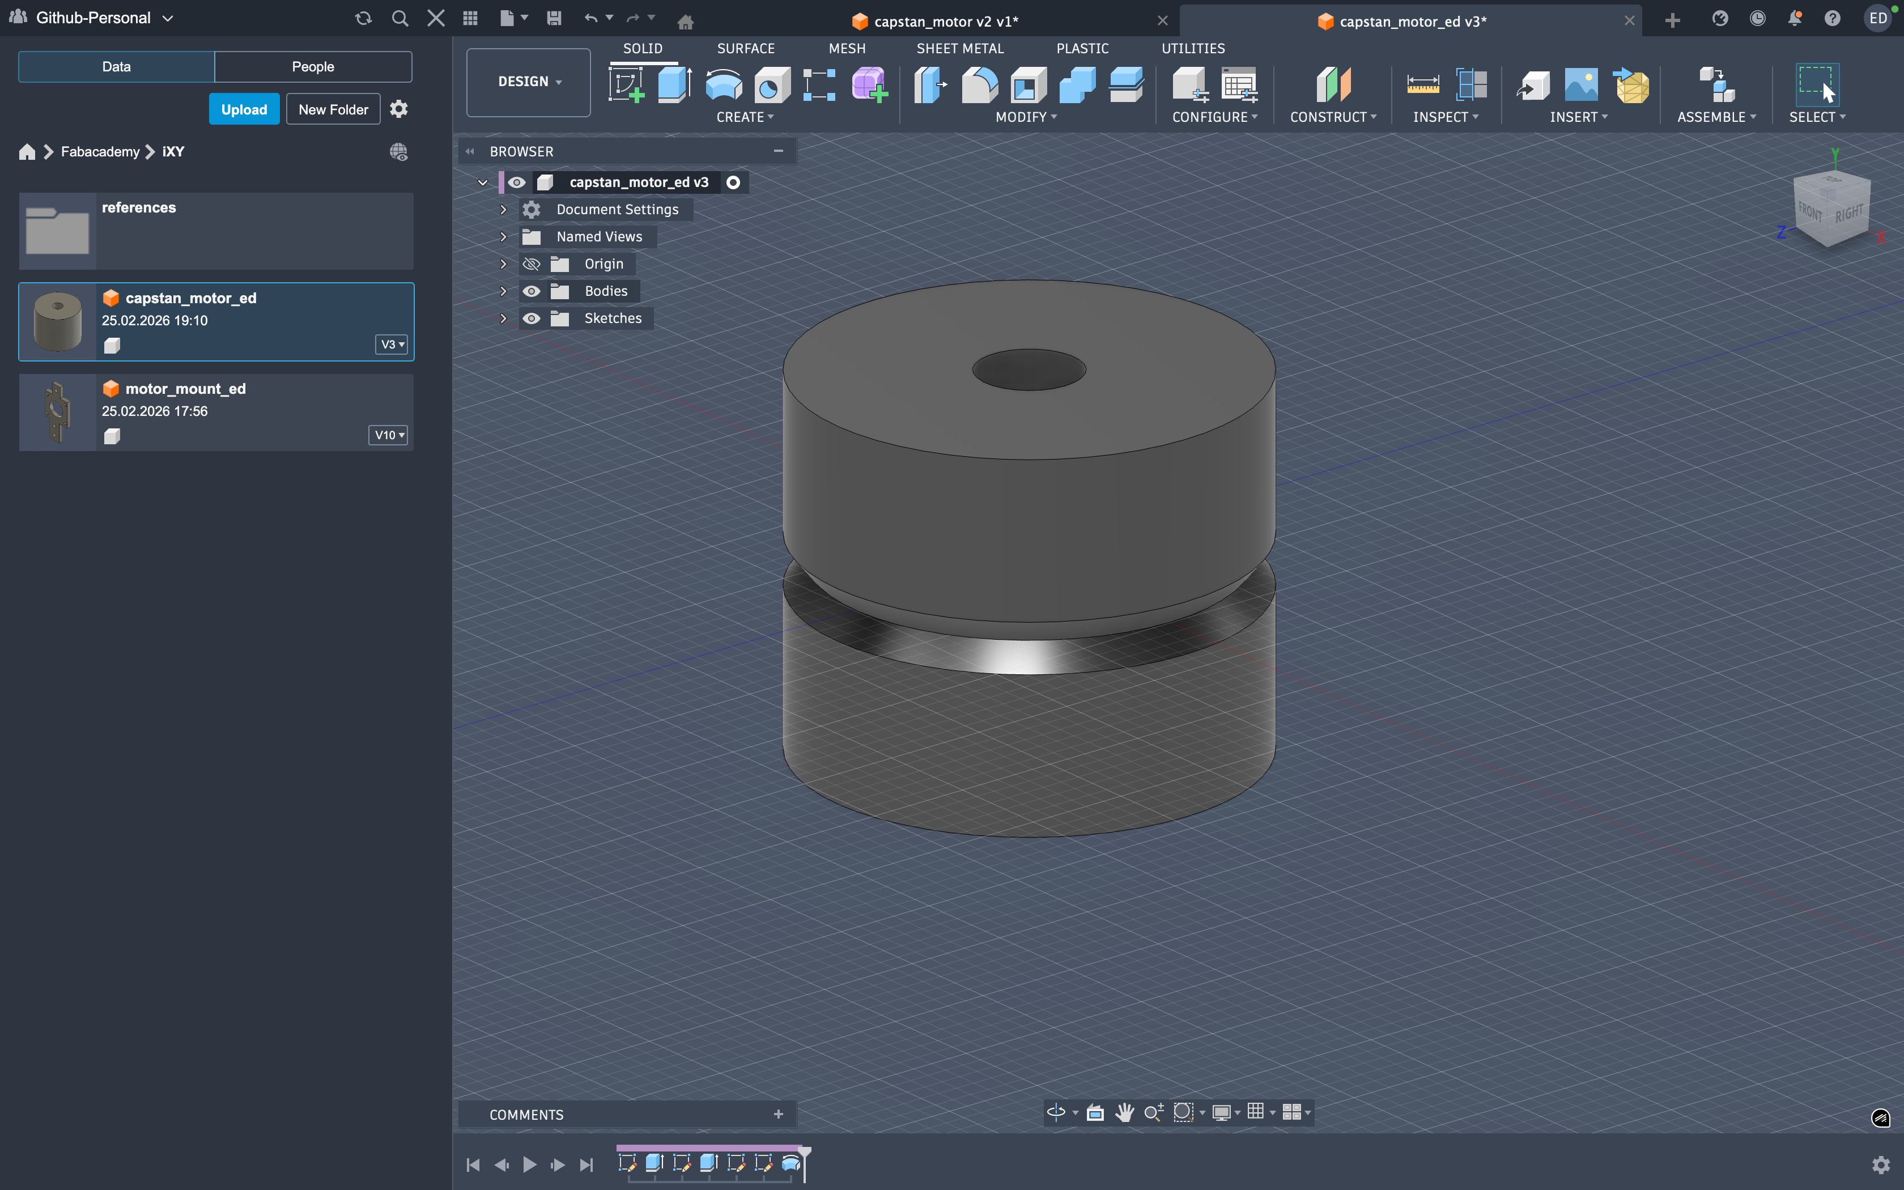This screenshot has width=1904, height=1190.
Task: Click the New Folder button
Action: tap(333, 109)
